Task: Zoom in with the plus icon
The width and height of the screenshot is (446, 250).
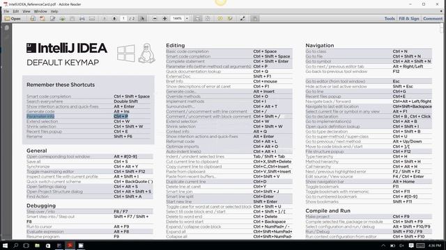Action: [x=164, y=19]
